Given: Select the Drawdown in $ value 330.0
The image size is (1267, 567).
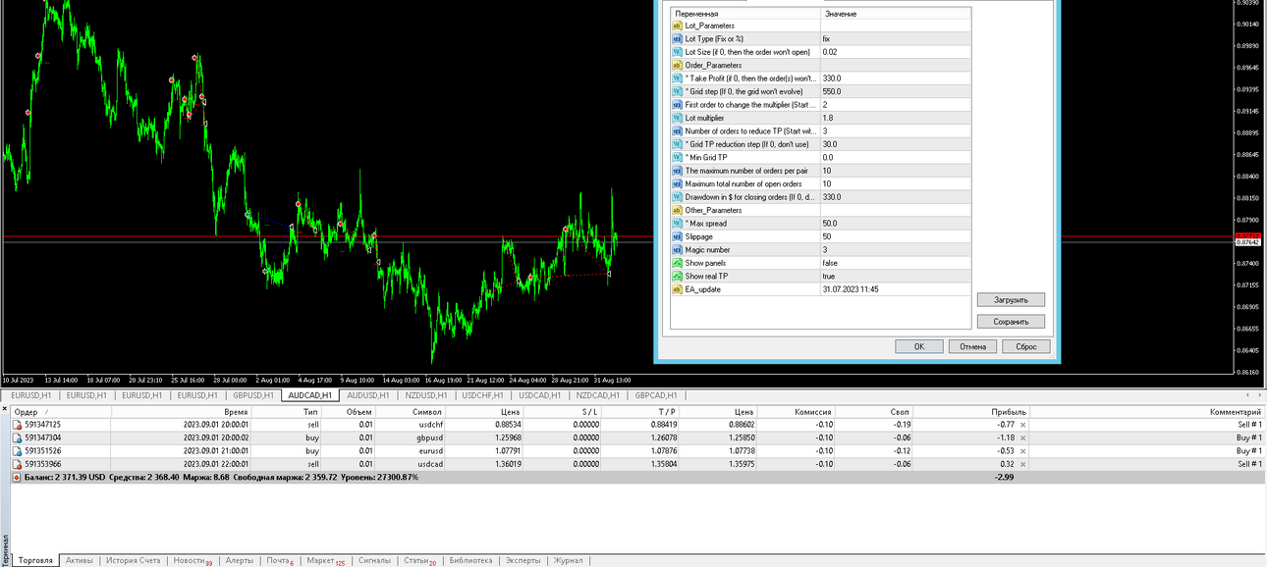Looking at the screenshot, I should coord(896,197).
